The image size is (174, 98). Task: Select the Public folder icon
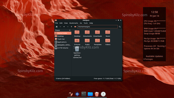pyautogui.click(x=87, y=42)
